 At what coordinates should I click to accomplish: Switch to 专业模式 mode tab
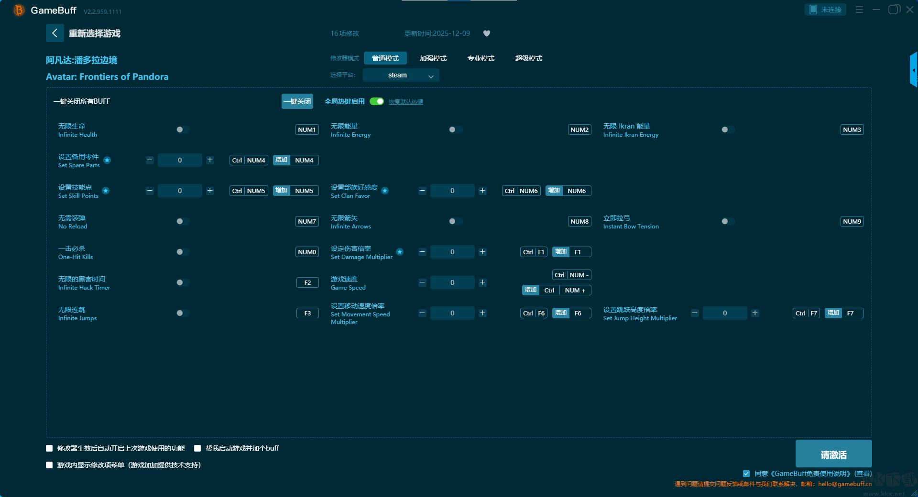481,58
